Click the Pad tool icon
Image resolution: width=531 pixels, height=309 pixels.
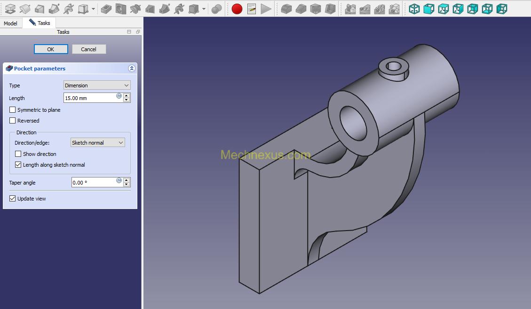(10, 8)
